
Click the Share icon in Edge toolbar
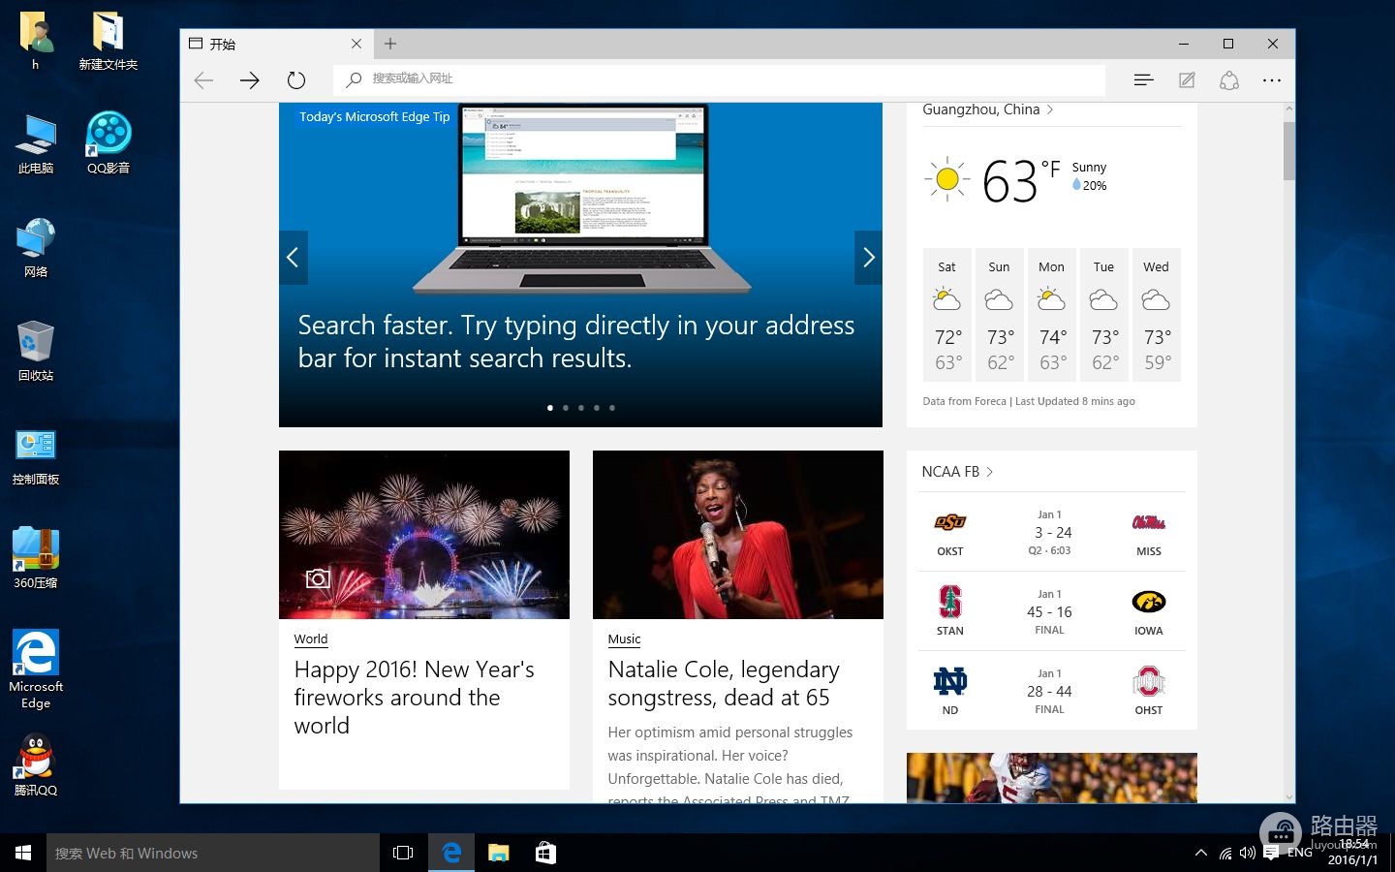click(1229, 79)
